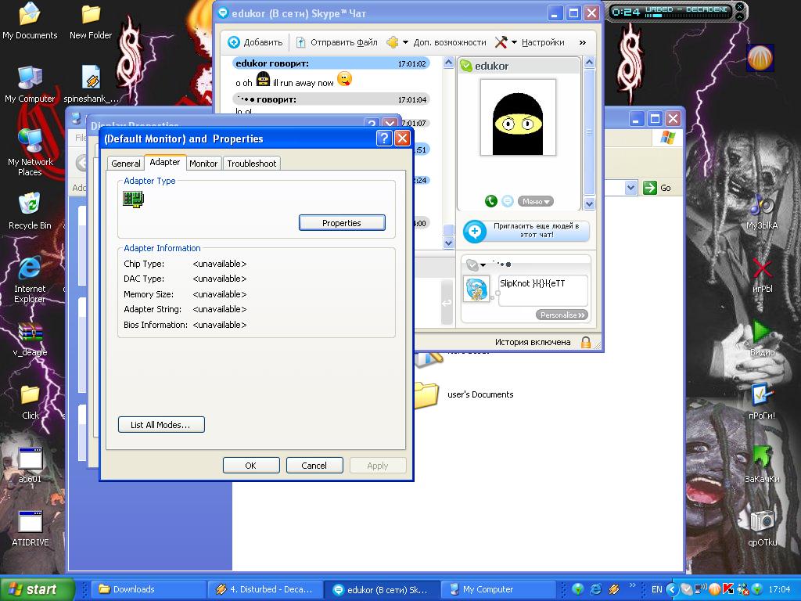Select the Adapter tab
This screenshot has height=601, width=801.
(164, 162)
